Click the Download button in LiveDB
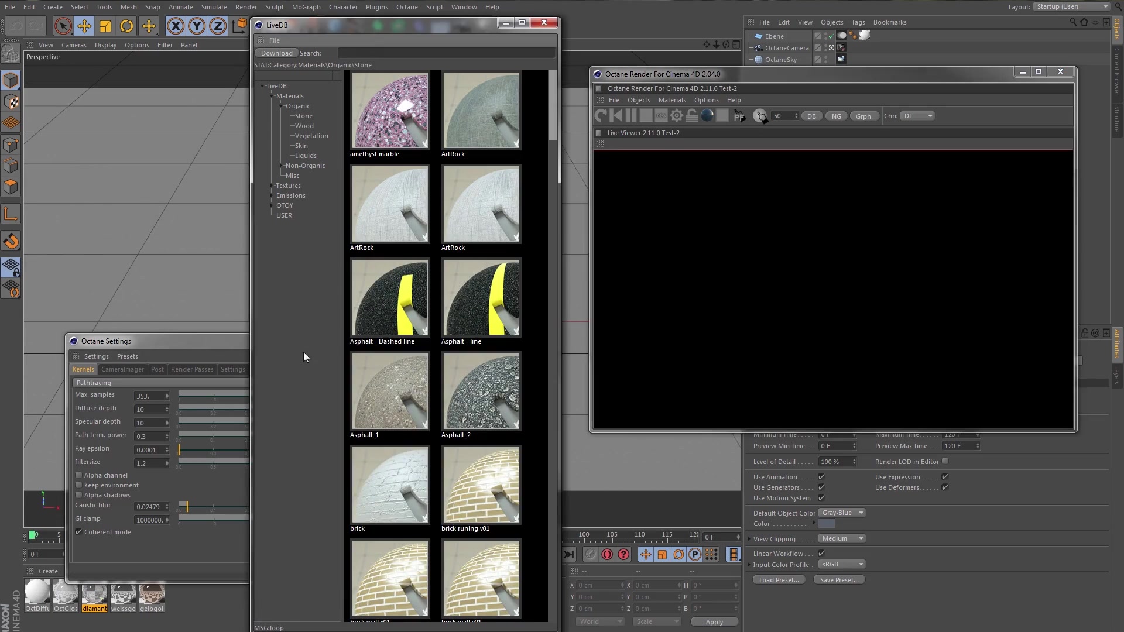The image size is (1124, 632). [x=276, y=53]
